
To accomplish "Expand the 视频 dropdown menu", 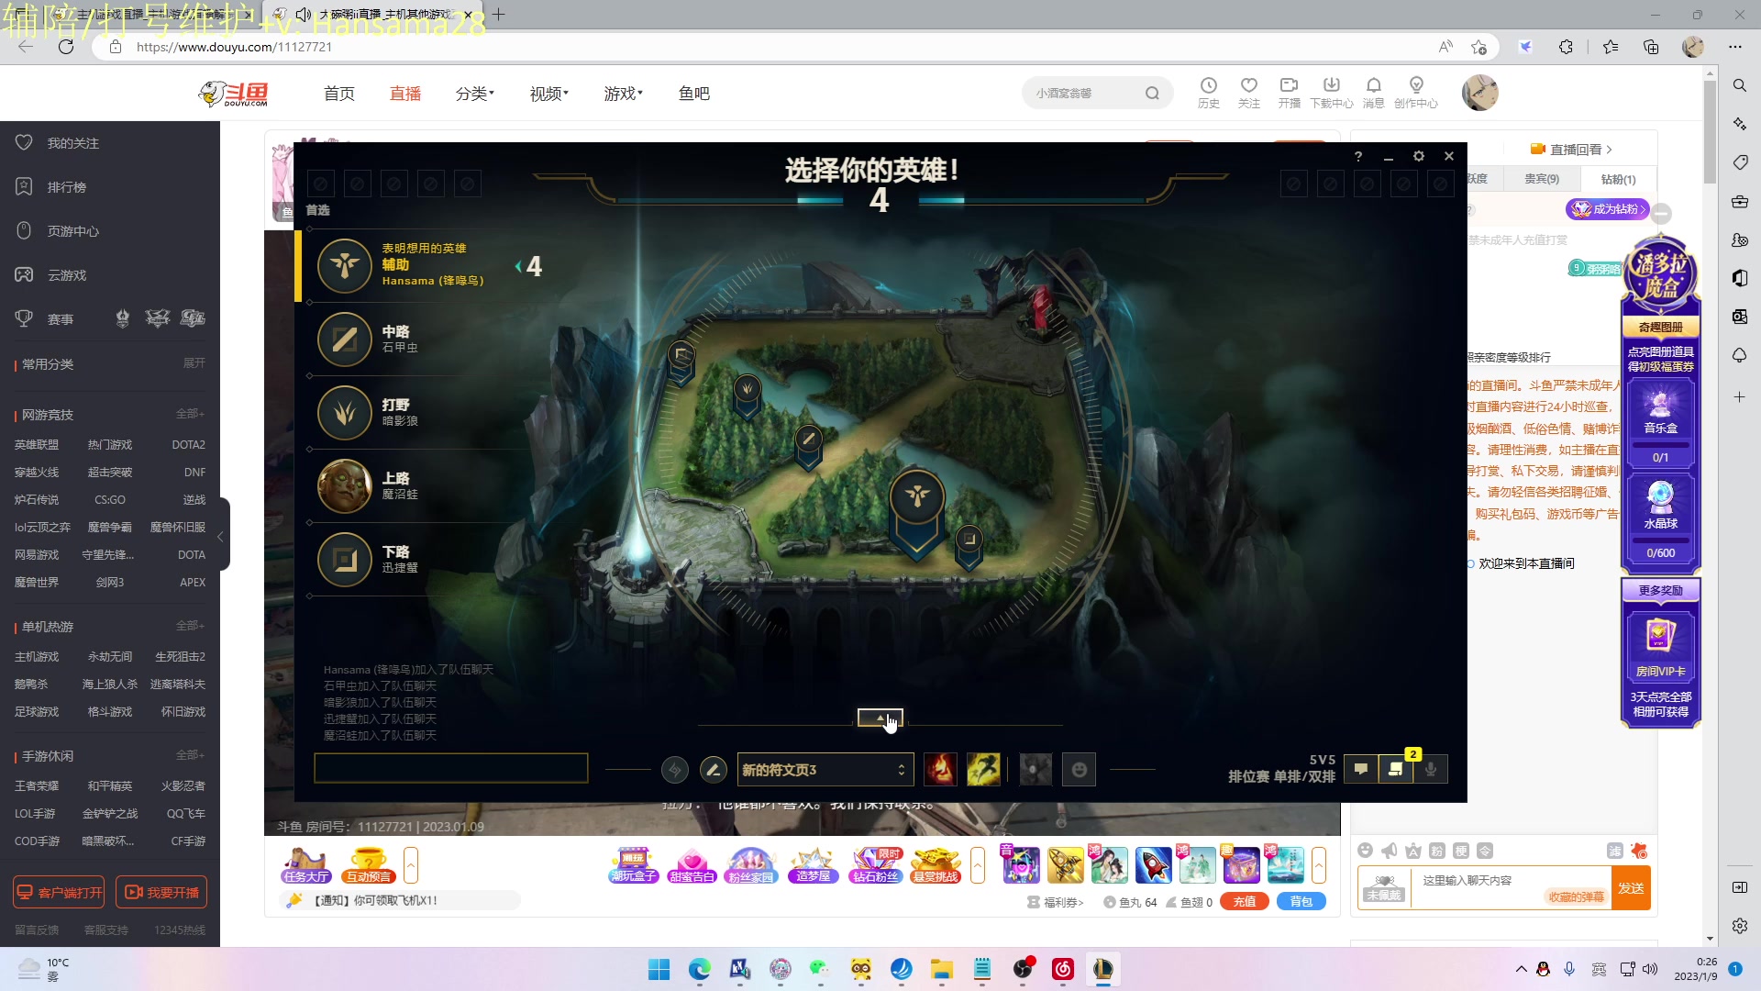I will (549, 94).
